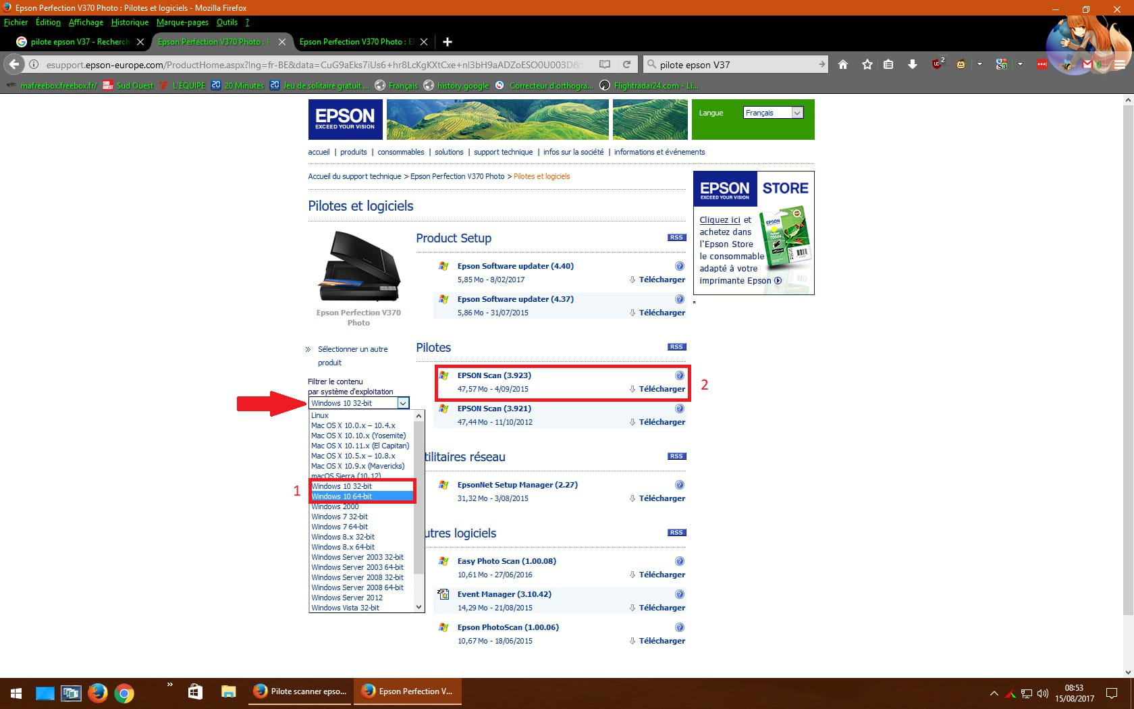Click the help icon for EPSON Scan (3.923)
1134x709 pixels.
(680, 375)
